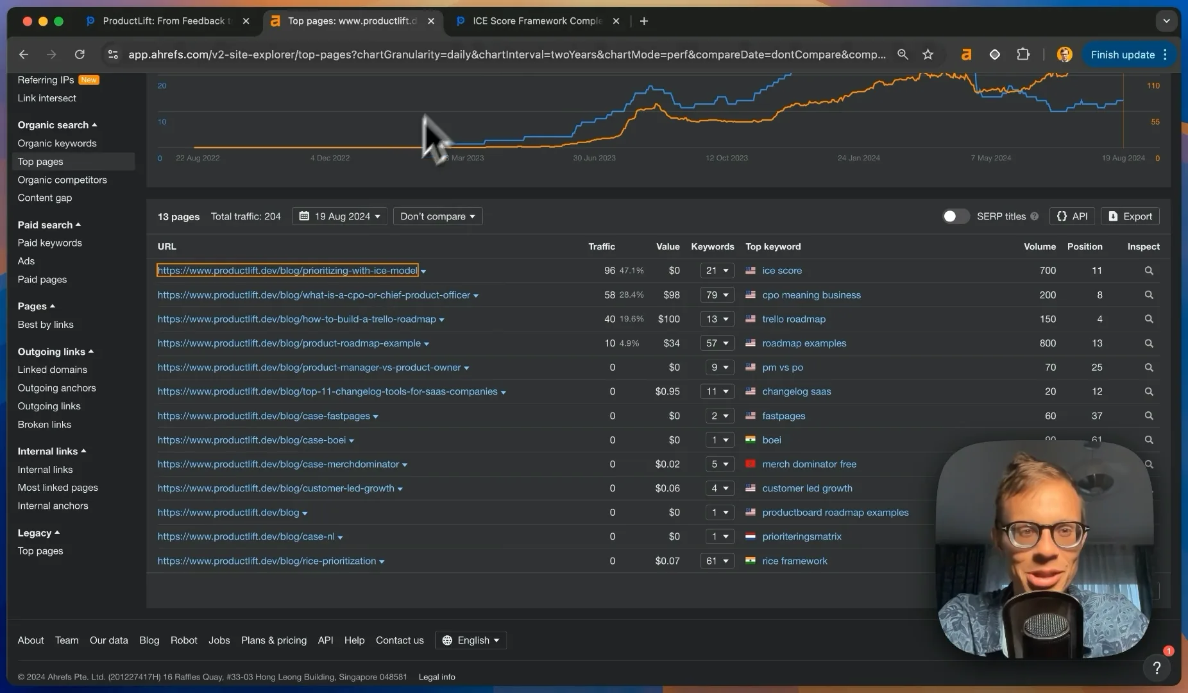
Task: Open the prioritizing-with-ice-model URL link
Action: click(287, 271)
